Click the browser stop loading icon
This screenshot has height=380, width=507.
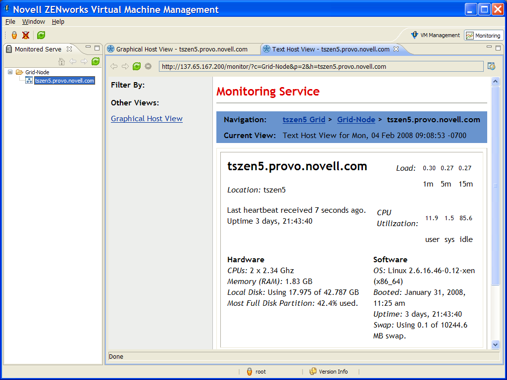coord(148,67)
